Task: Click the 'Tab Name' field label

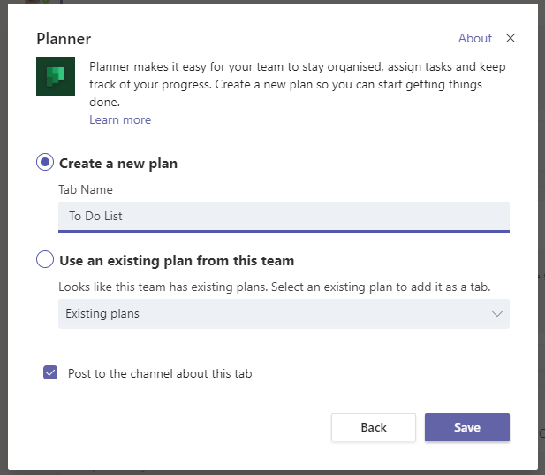Action: [x=86, y=189]
